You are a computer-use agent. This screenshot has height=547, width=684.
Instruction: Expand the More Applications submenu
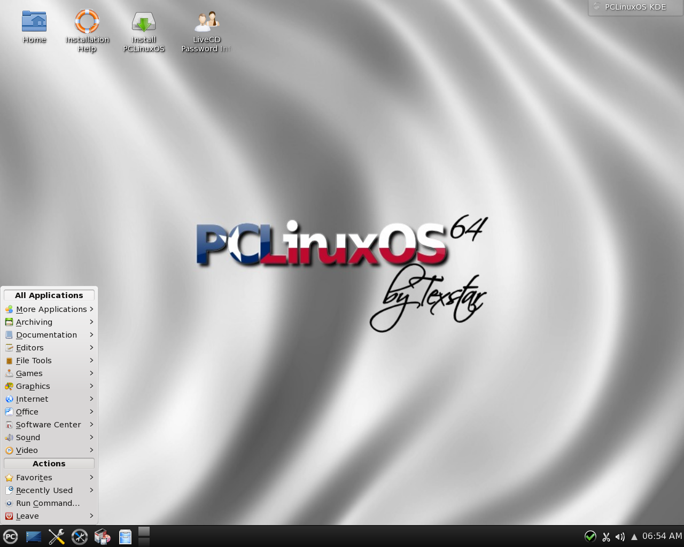[x=49, y=309]
